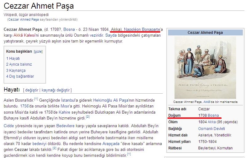The height and width of the screenshot is (158, 249).
Task: Click the Konu başlıkları contents title
Action: click(19, 51)
